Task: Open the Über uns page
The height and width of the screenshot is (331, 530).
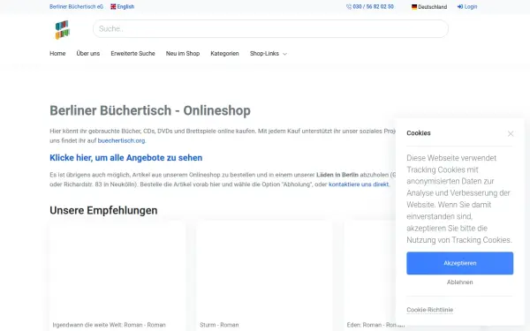Action: click(x=87, y=53)
